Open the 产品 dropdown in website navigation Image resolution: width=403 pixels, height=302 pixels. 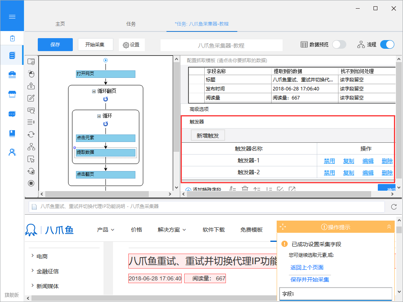point(105,230)
